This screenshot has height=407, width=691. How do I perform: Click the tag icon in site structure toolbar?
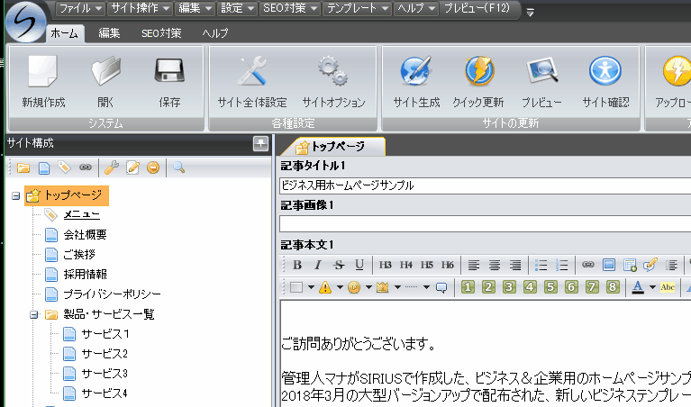64,167
